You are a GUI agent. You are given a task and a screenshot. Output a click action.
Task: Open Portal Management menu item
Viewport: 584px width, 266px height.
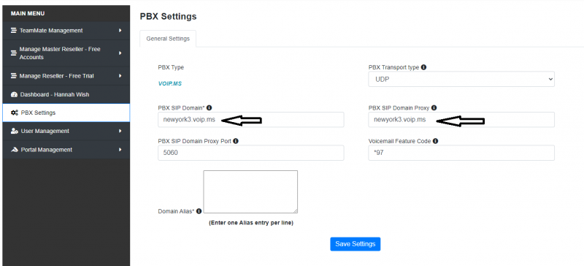(66, 150)
